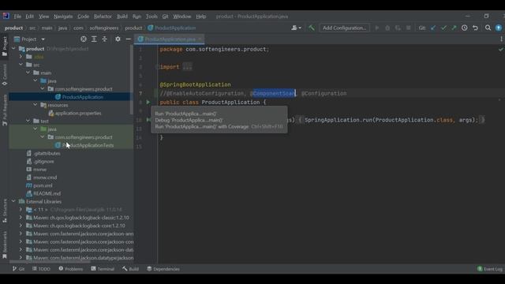Toggle Pull Requests side stripe
The image size is (505, 284).
[5, 110]
